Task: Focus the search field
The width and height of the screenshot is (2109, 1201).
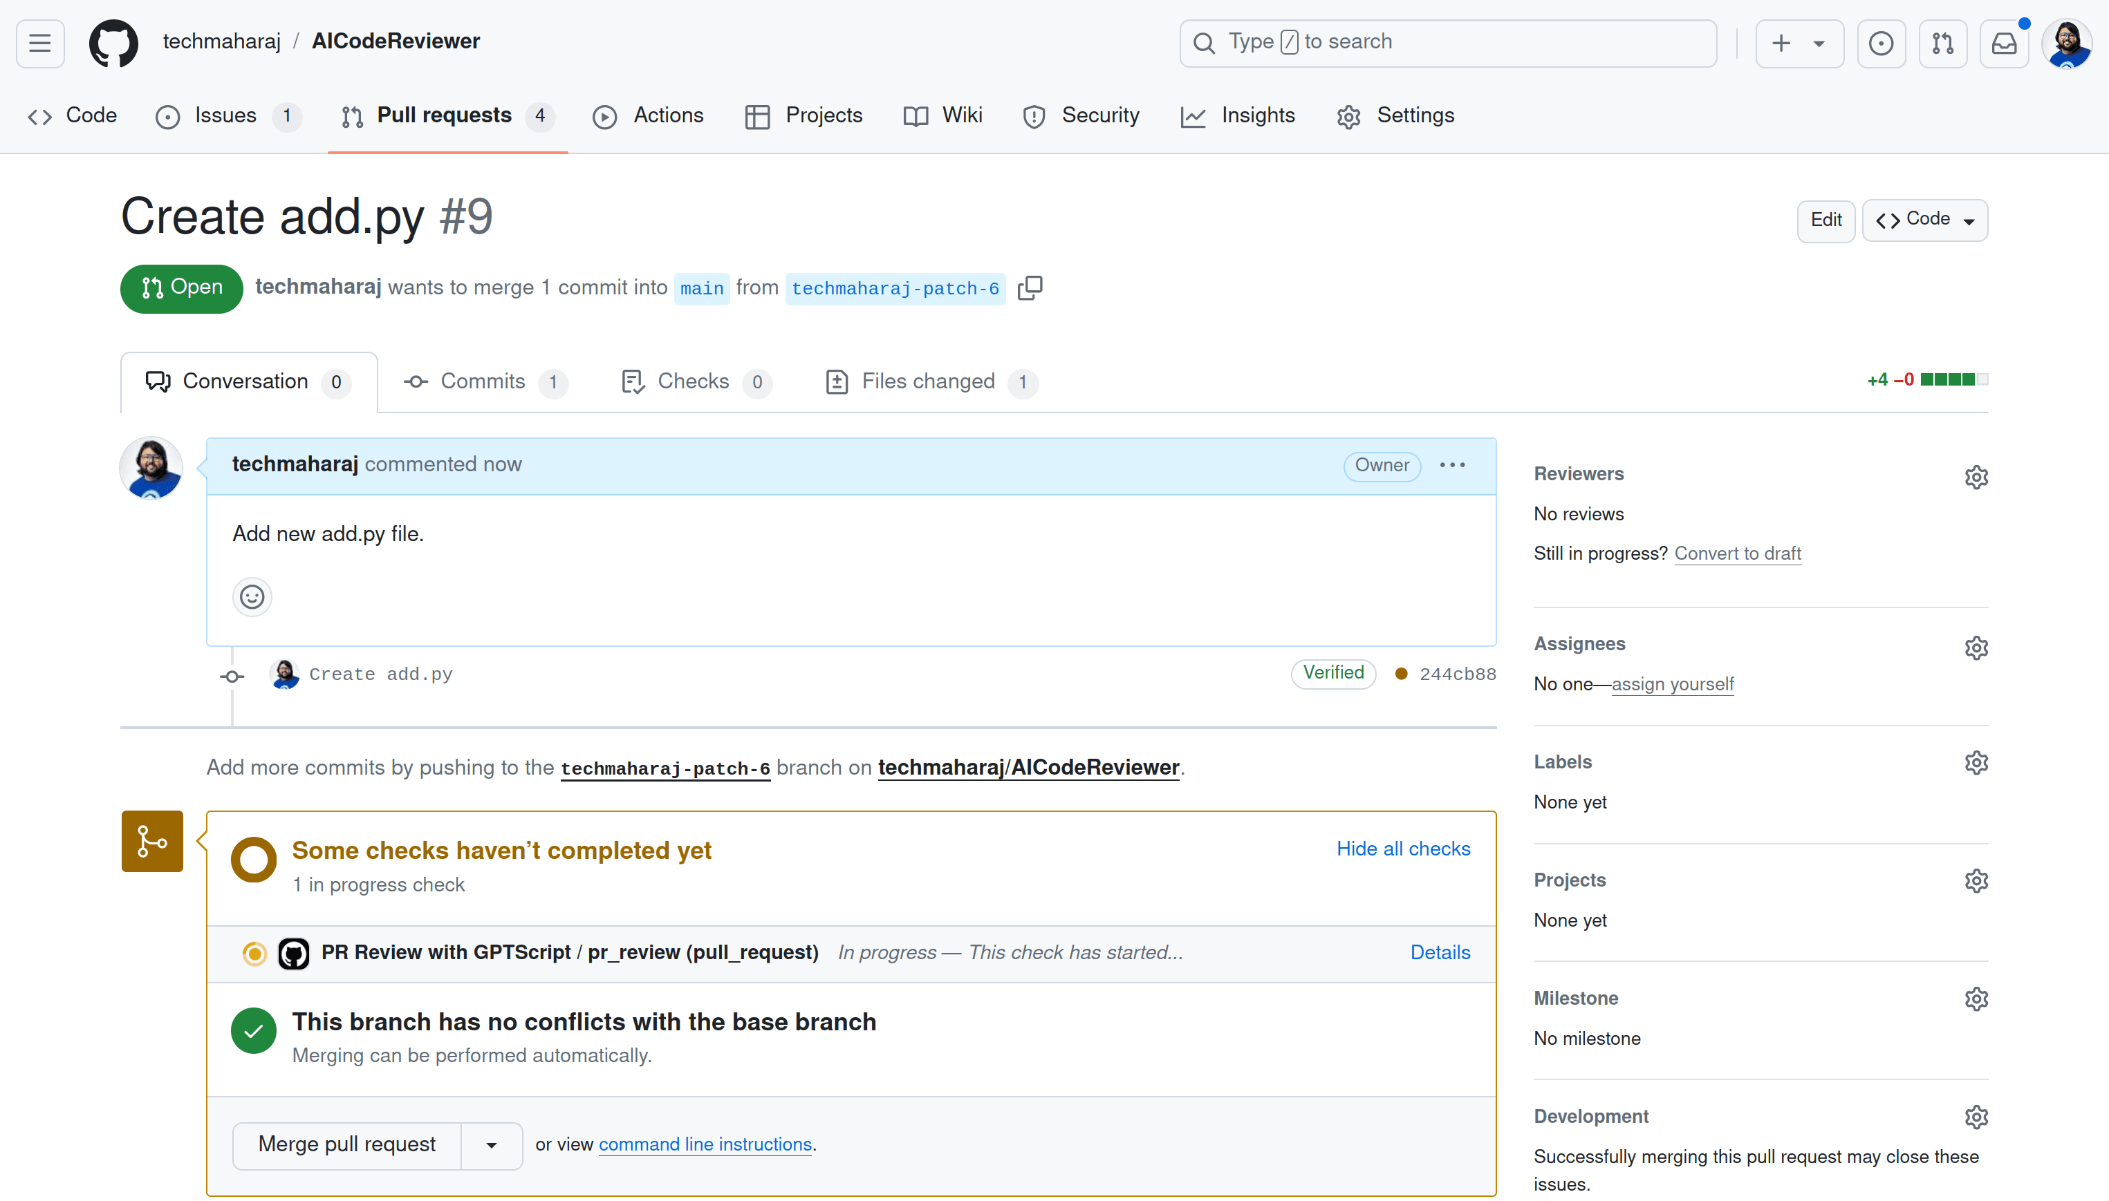Action: coord(1448,43)
